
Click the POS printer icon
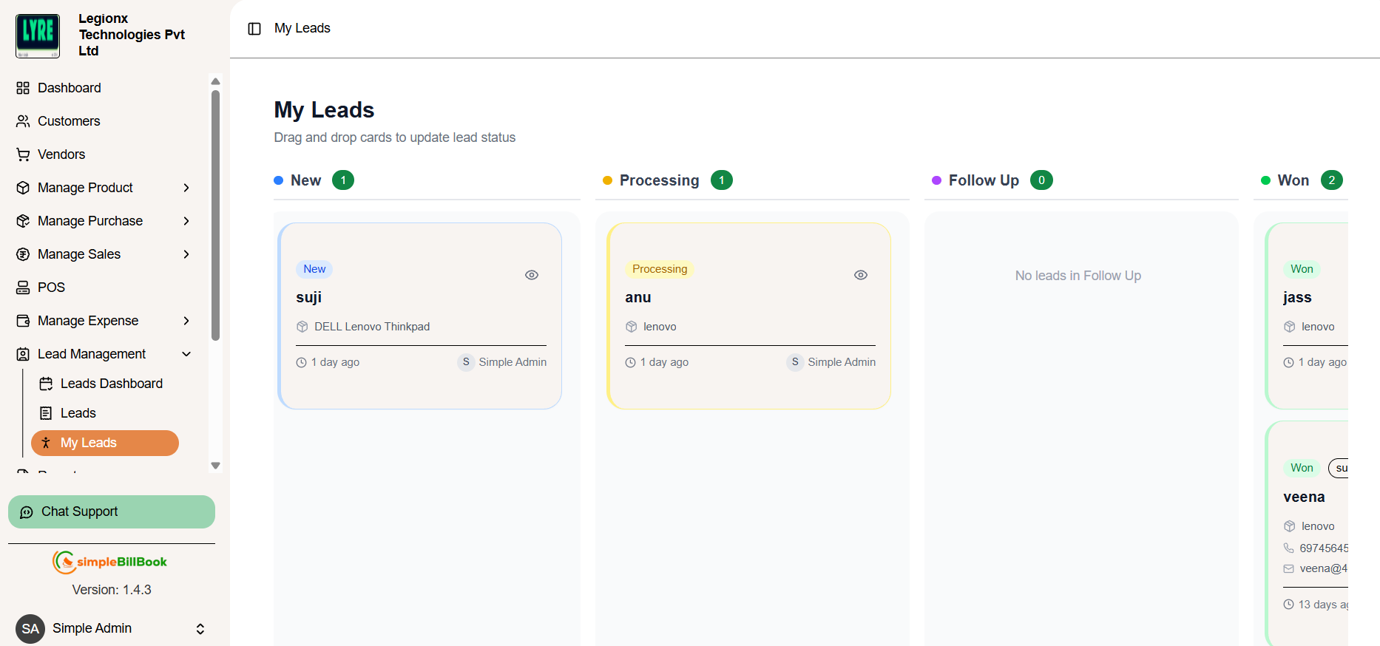[x=23, y=288]
